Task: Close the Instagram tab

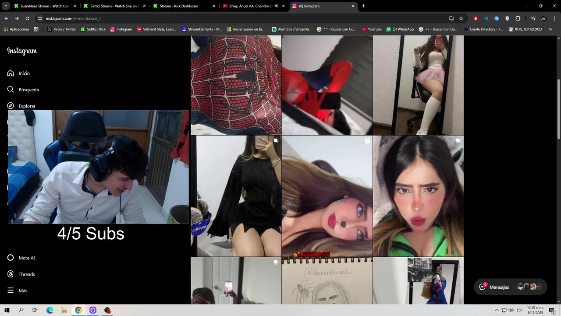Action: pos(353,6)
